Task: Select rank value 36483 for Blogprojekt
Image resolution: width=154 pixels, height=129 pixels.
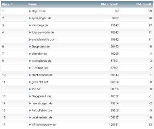Action: pyautogui.click(x=115, y=46)
